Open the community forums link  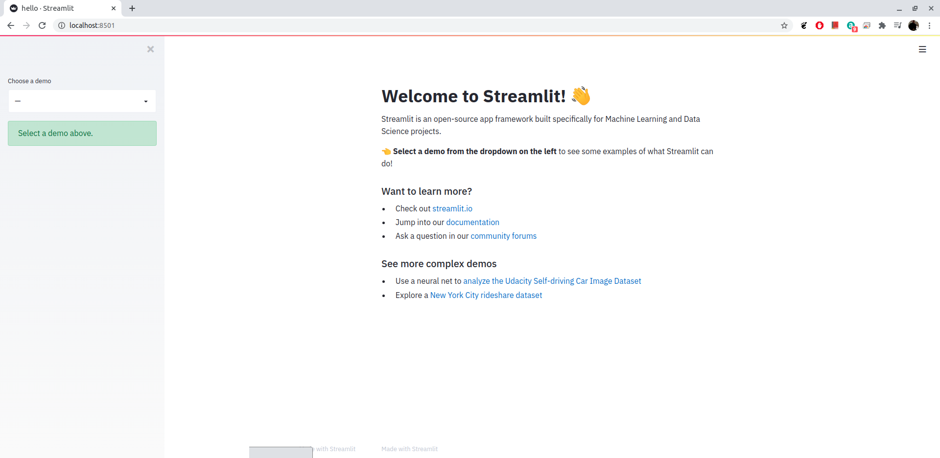(503, 236)
